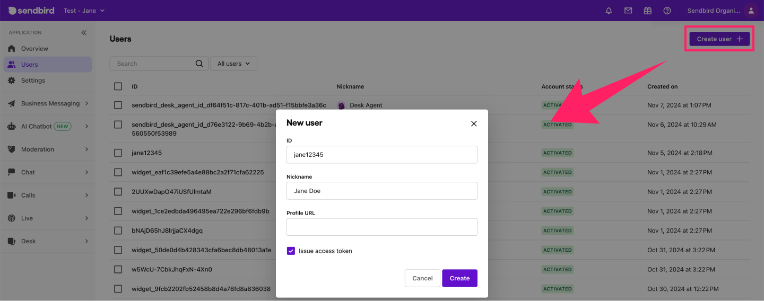Screen dimensions: 764x301
Task: Uncheck the Issue access token checkbox
Action: [291, 251]
